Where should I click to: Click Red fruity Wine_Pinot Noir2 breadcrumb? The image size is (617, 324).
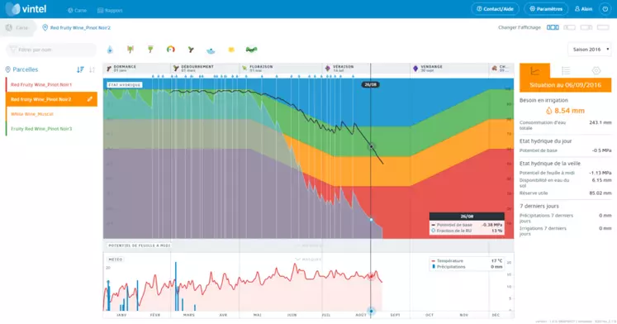[x=76, y=27]
